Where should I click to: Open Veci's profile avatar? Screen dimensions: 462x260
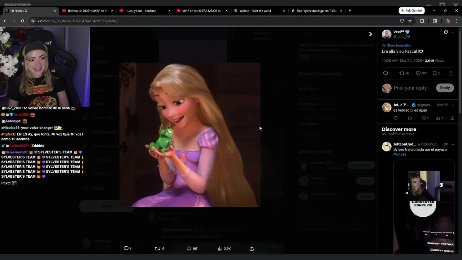pyautogui.click(x=387, y=34)
